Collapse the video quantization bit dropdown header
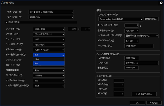This screenshot has width=164, height=106. (x=49, y=55)
